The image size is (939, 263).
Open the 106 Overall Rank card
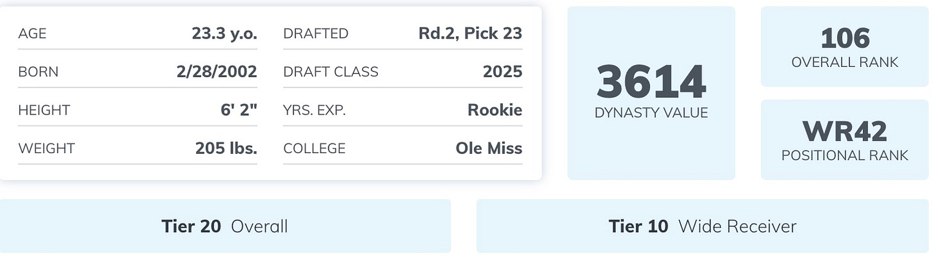click(845, 46)
